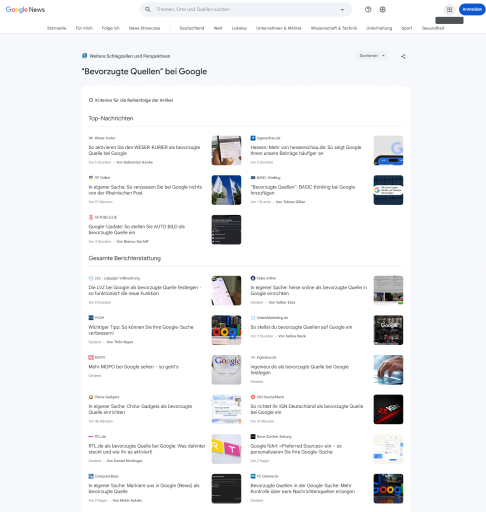
Task: Select the Deutschland section
Action: [191, 28]
